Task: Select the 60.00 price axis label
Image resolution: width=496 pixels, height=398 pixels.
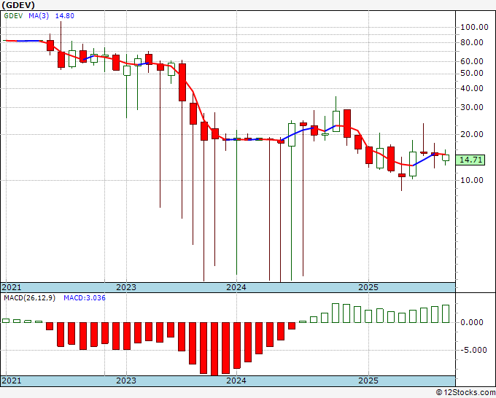Action: [x=472, y=61]
